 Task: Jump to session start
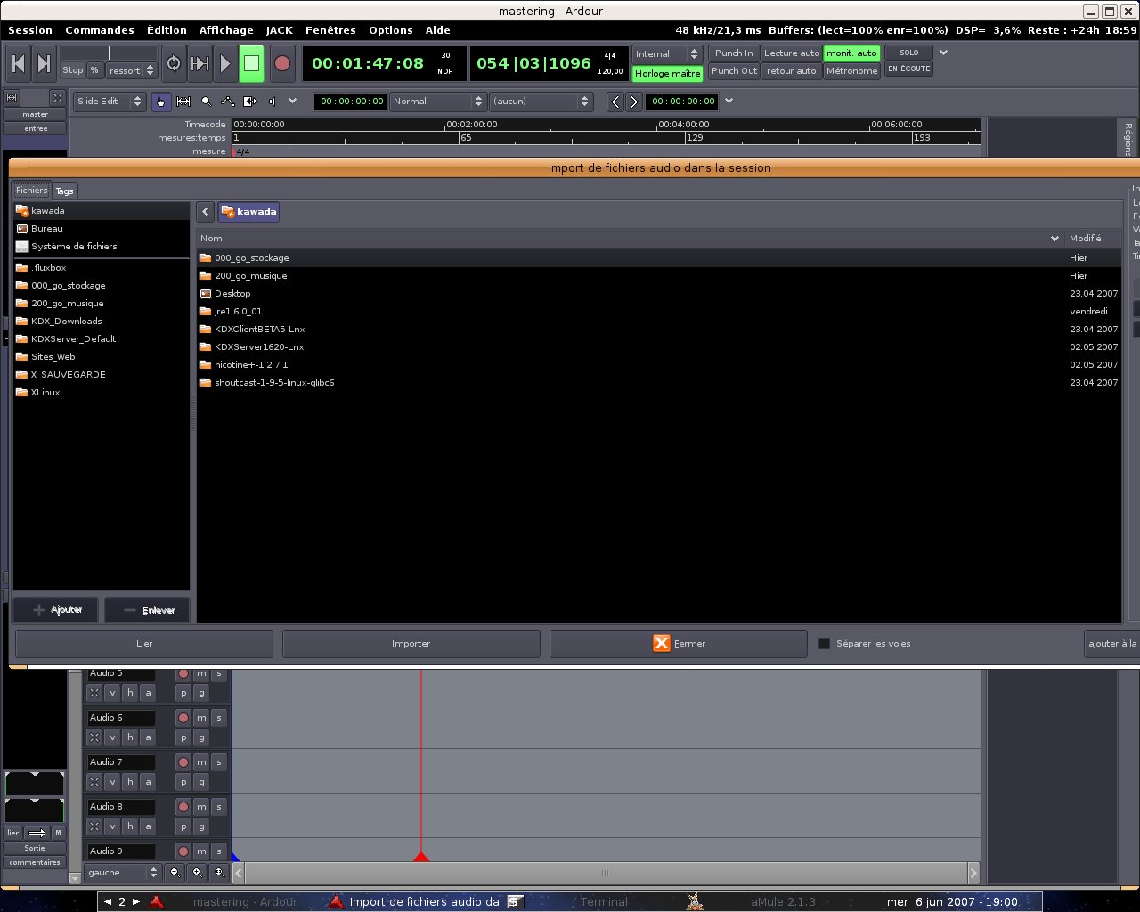pyautogui.click(x=18, y=63)
